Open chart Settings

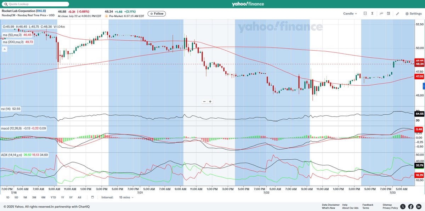(414, 14)
